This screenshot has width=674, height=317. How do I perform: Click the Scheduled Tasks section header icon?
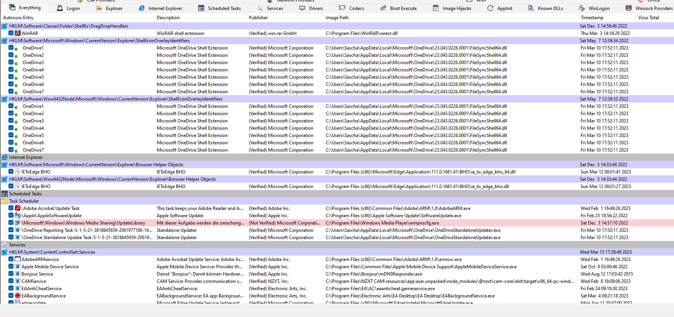[x=5, y=194]
